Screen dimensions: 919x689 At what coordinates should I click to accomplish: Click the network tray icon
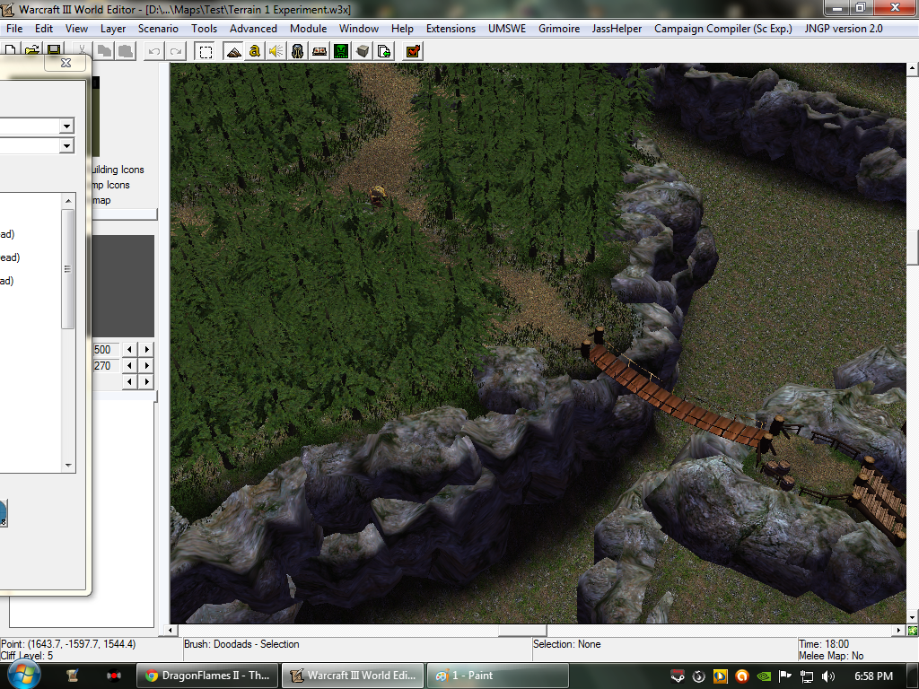(x=807, y=676)
